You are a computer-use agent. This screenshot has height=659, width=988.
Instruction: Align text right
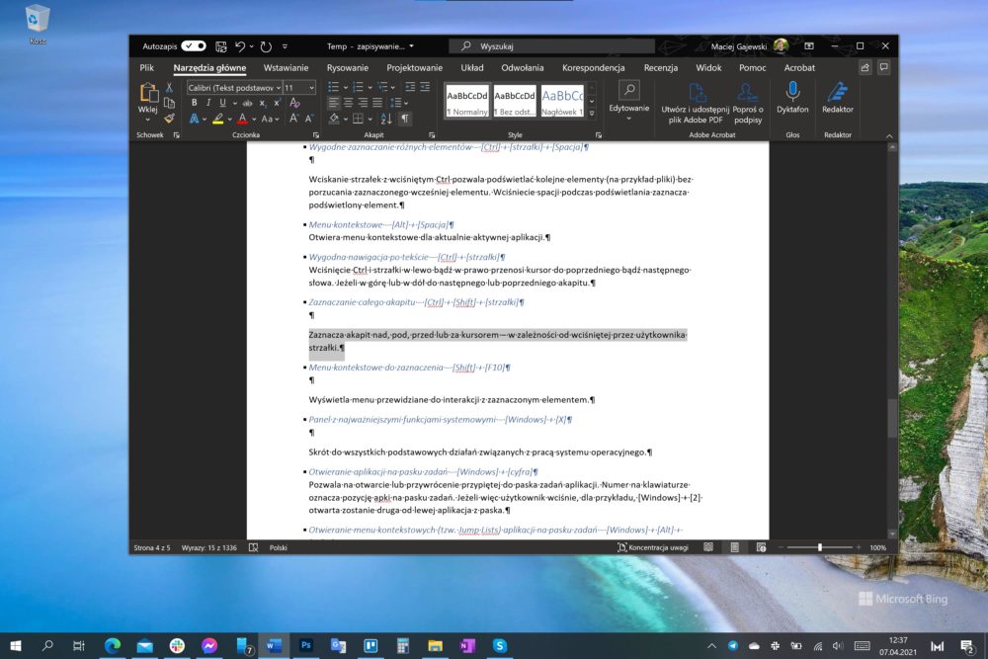tap(363, 103)
